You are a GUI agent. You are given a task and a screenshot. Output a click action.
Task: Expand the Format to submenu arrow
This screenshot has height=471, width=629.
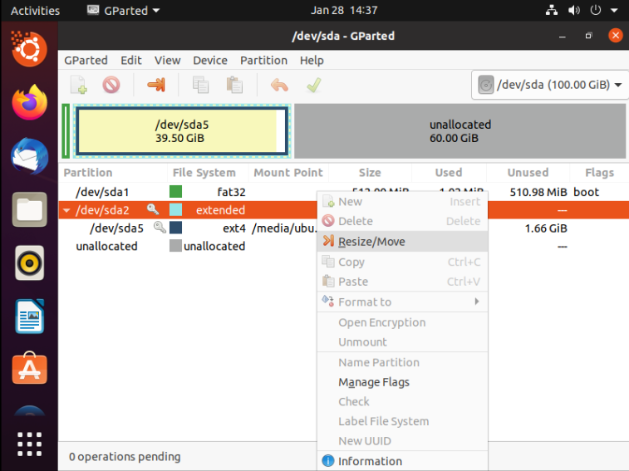tap(477, 302)
